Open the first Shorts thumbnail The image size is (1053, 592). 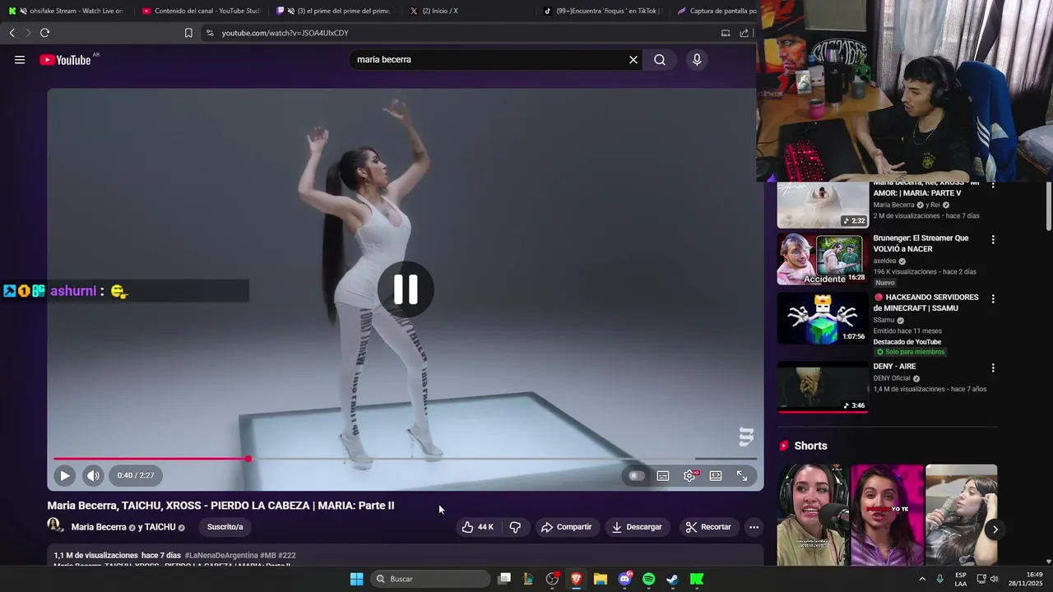coord(812,515)
